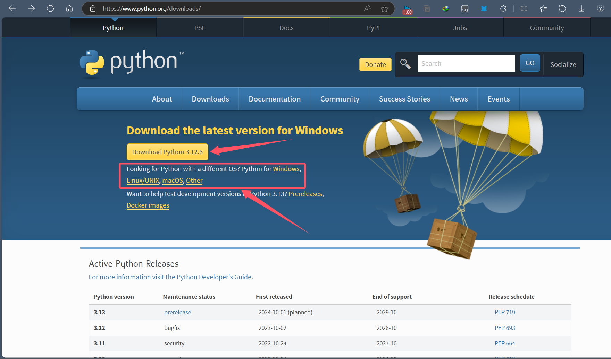
Task: Toggle split screen view icon
Action: (x=524, y=9)
